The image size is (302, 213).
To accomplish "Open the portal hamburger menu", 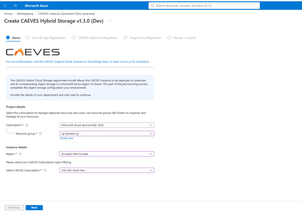I will tap(15, 6).
